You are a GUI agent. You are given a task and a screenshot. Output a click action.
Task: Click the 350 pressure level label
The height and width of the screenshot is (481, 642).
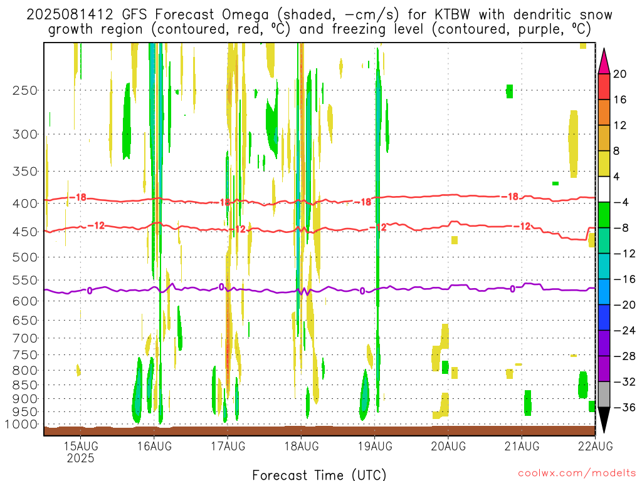point(25,172)
